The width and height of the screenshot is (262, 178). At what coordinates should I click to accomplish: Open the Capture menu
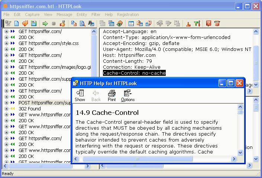coord(32,14)
